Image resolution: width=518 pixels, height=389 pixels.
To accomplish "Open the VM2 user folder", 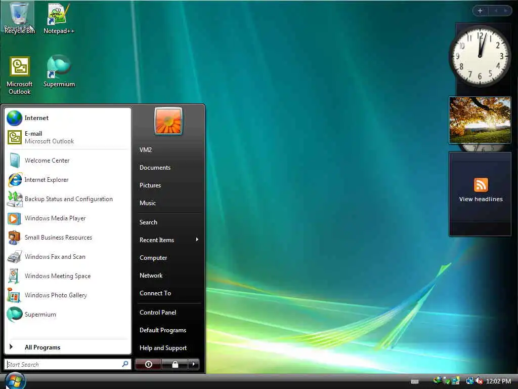I will 146,150.
